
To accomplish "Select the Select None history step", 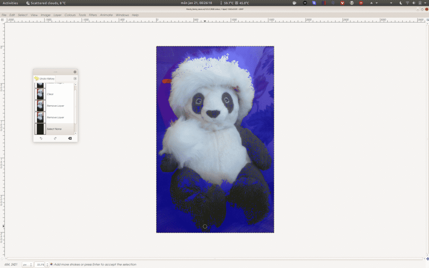I will [x=54, y=129].
